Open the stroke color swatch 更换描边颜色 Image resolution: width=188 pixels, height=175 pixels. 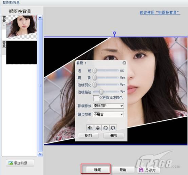click(x=96, y=98)
